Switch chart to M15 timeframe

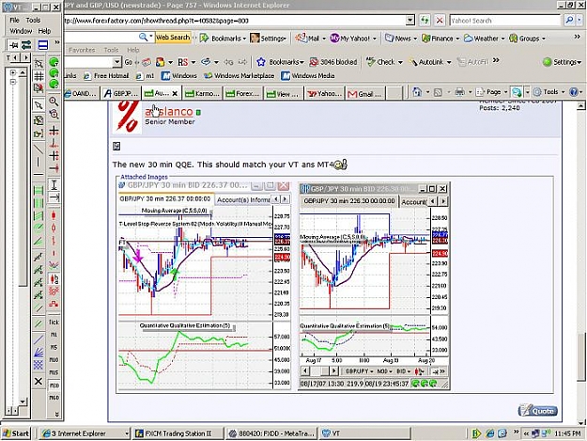tap(54, 372)
